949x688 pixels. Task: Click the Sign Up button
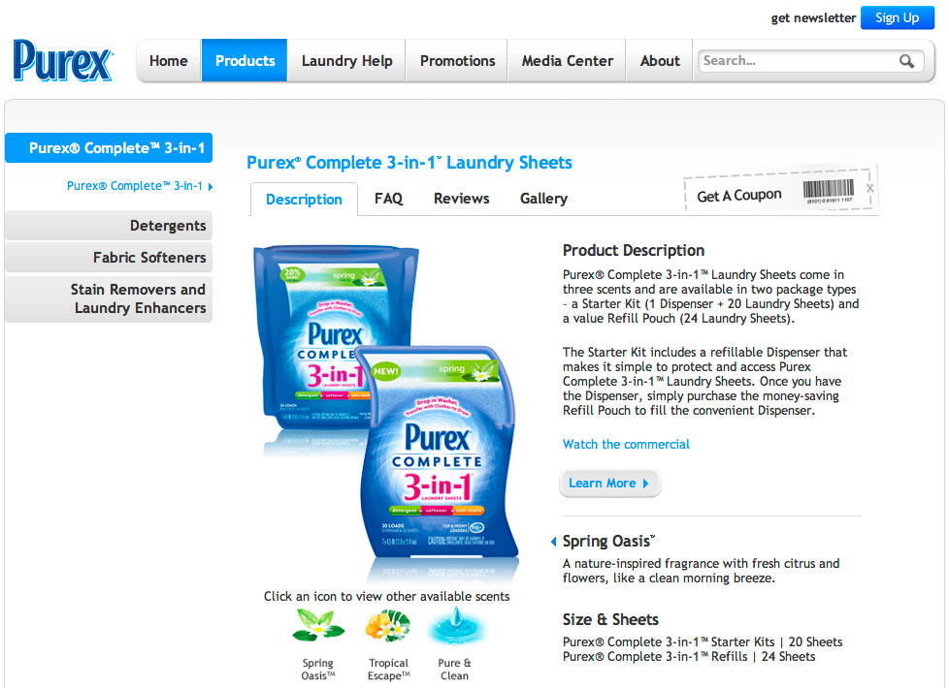(897, 17)
